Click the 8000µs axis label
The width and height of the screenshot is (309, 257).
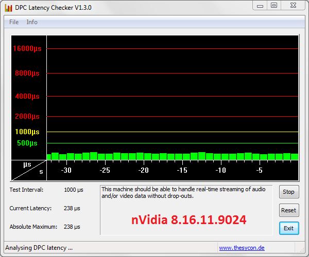(27, 73)
